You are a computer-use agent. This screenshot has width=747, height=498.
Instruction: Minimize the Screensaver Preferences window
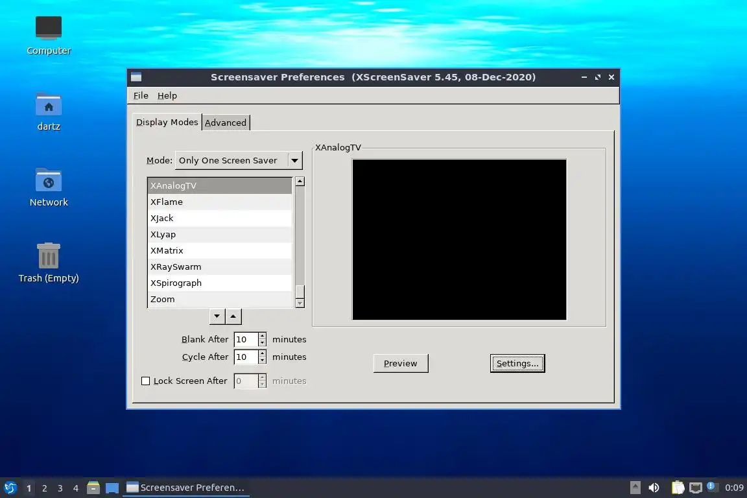pos(584,77)
